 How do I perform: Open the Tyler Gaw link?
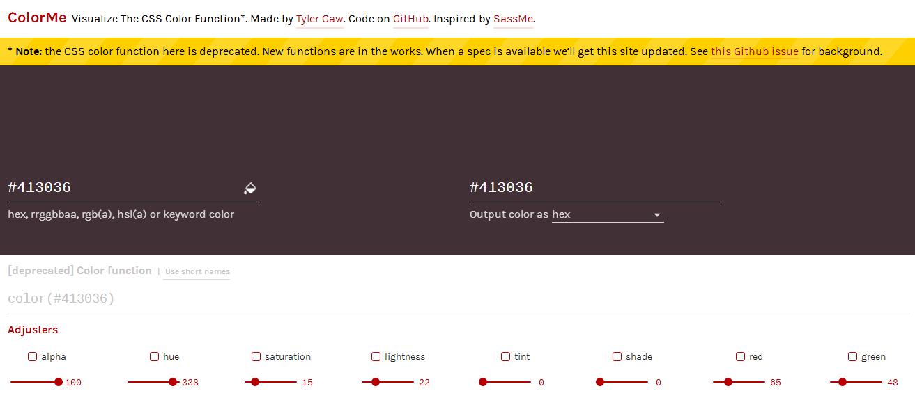[x=319, y=19]
